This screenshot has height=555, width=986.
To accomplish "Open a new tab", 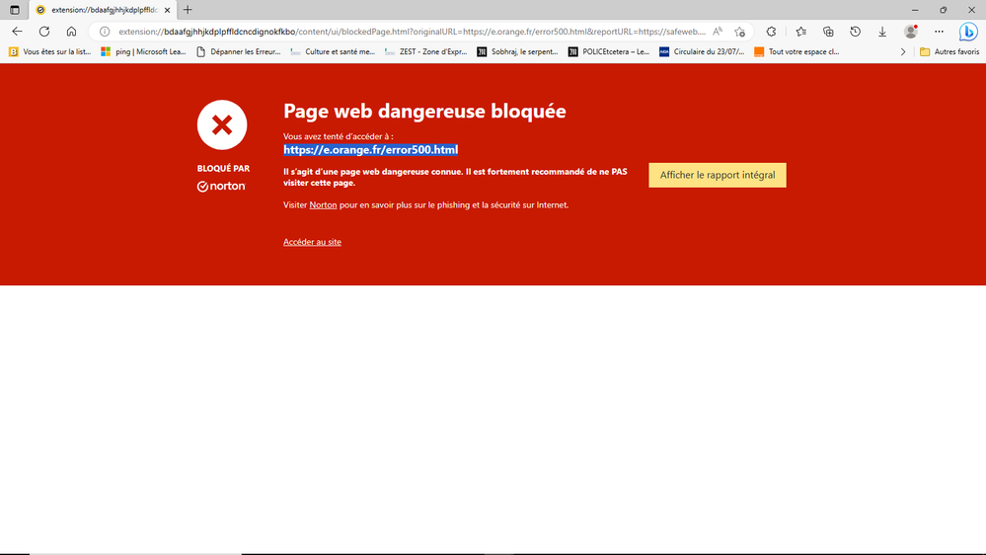I will 188,10.
